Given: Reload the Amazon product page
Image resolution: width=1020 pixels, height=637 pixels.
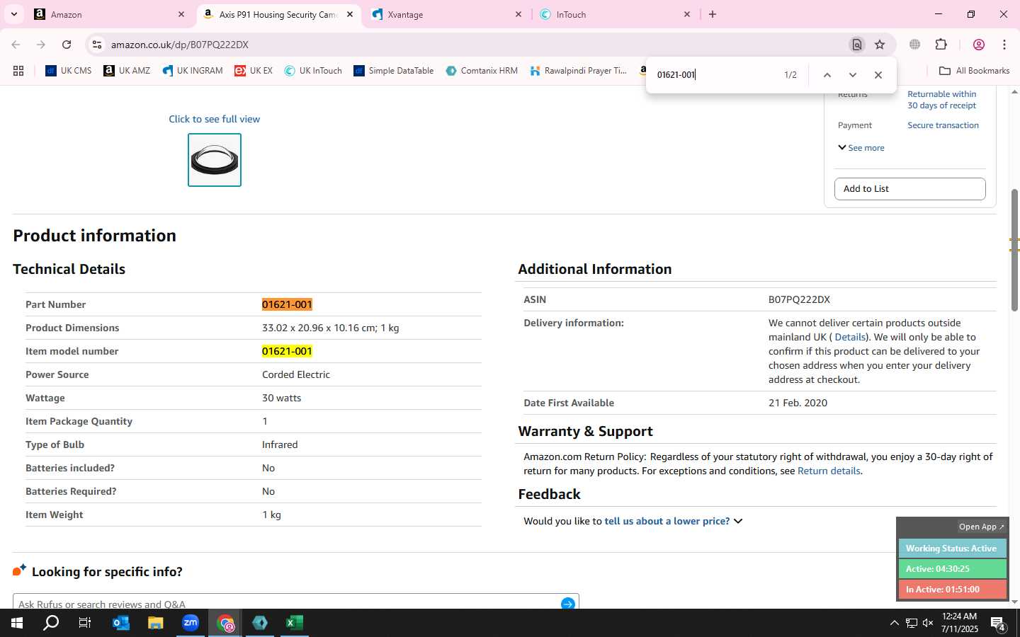Looking at the screenshot, I should tap(67, 45).
